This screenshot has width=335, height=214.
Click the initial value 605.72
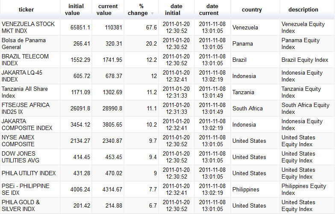(x=82, y=76)
